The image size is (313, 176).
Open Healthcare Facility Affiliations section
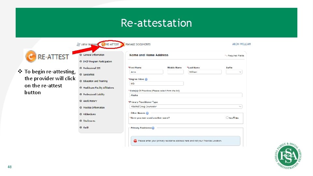click(x=98, y=88)
